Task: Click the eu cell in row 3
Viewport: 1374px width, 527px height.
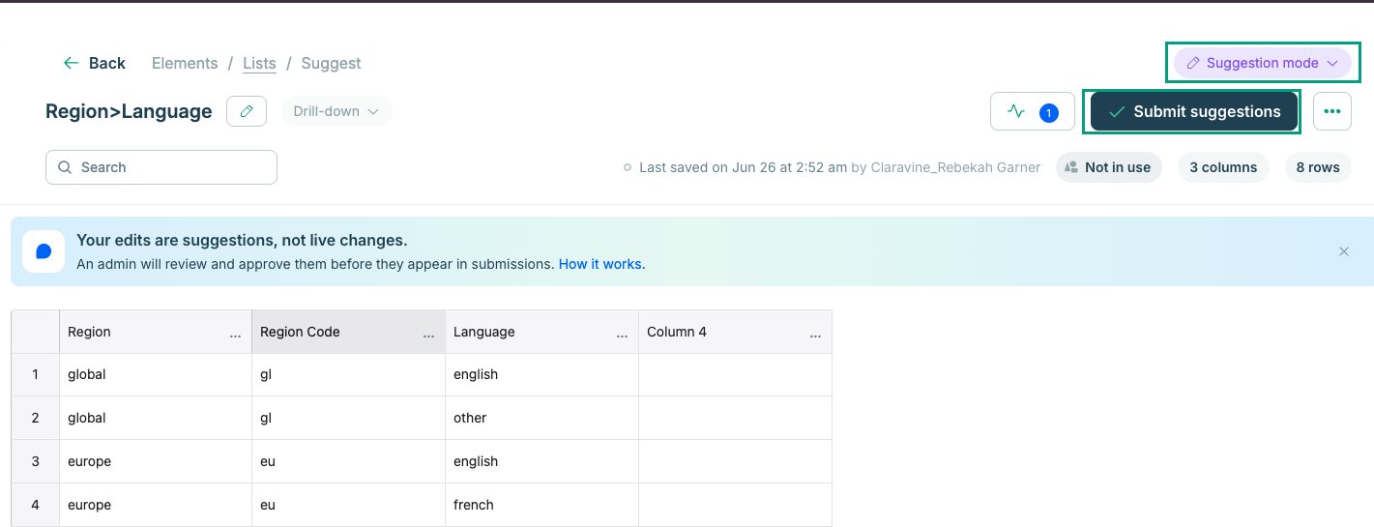Action: pos(349,461)
